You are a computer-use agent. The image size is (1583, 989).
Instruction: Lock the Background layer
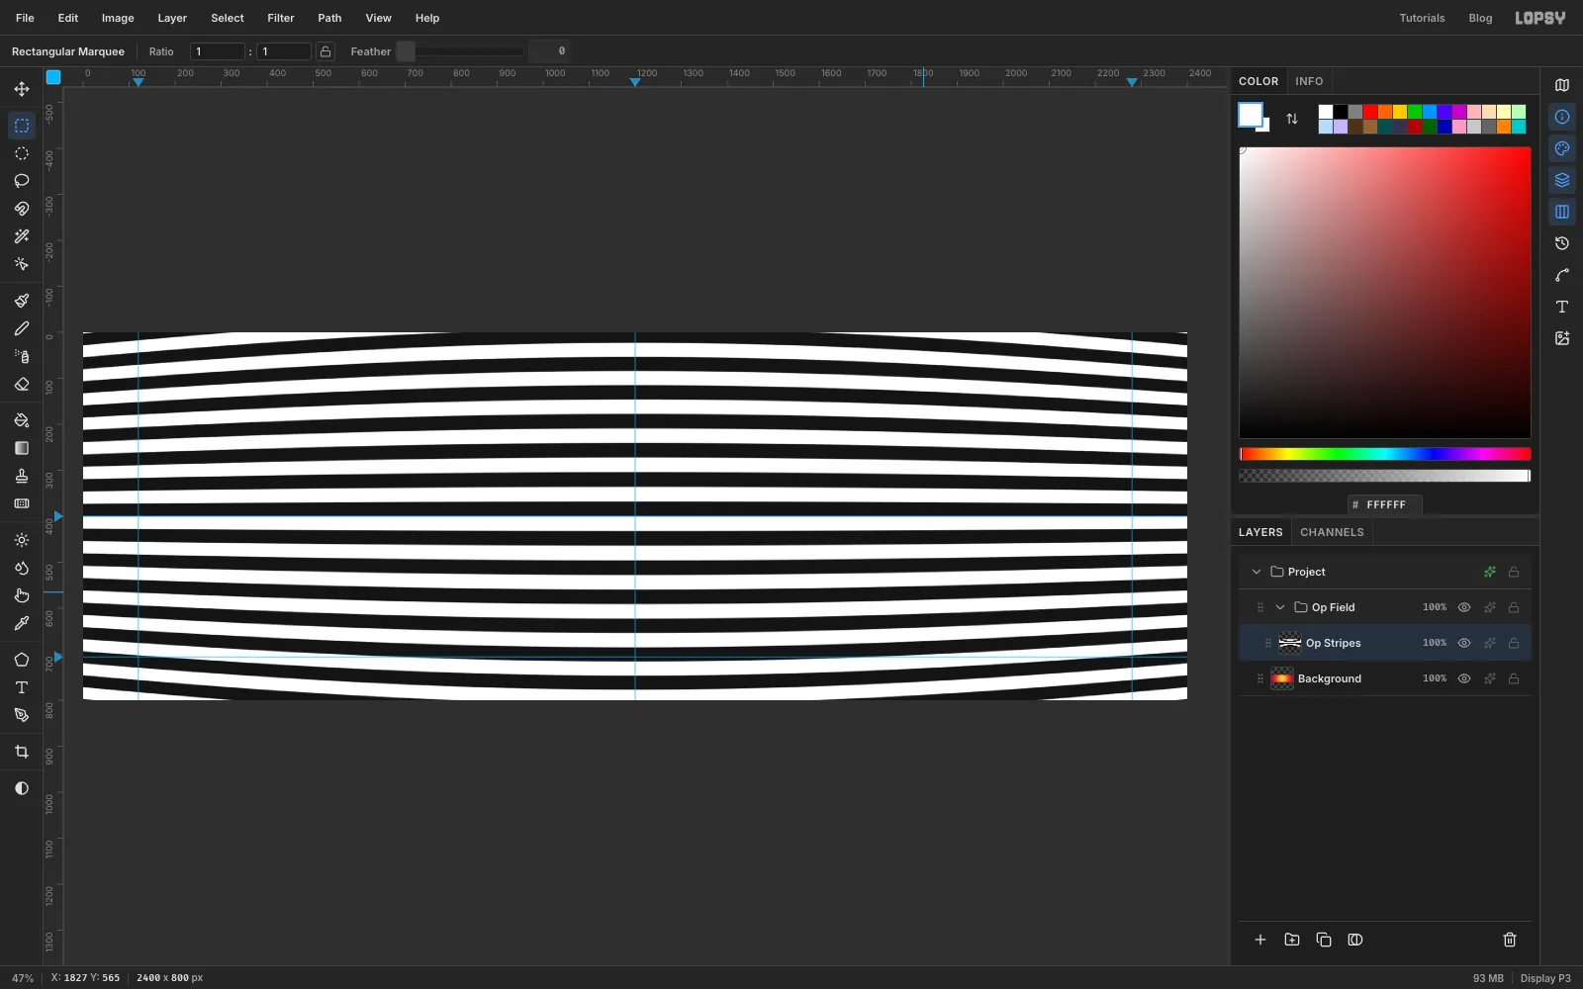1514,678
